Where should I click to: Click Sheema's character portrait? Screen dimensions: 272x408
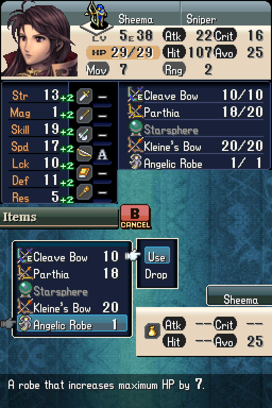point(39,40)
